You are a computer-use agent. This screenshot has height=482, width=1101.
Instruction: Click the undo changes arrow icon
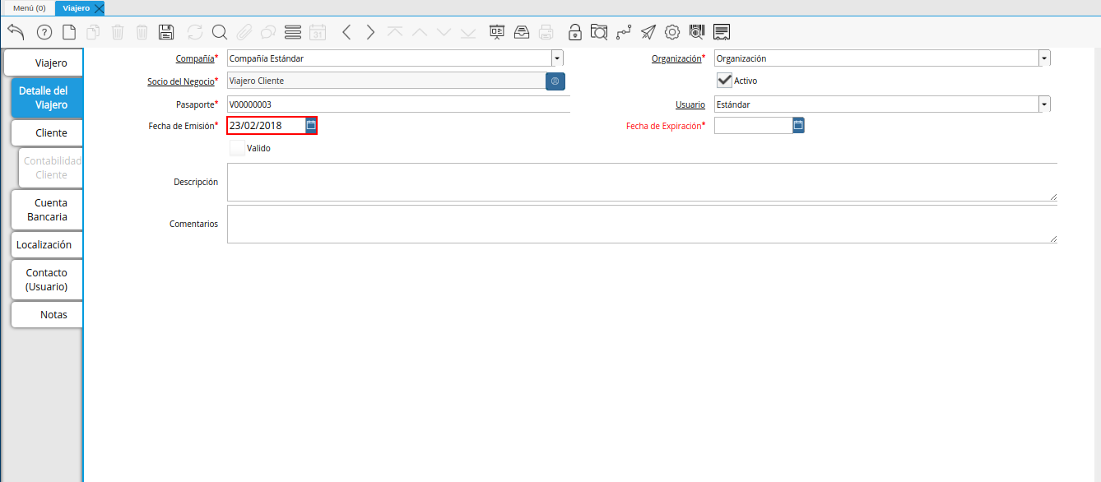(x=16, y=32)
